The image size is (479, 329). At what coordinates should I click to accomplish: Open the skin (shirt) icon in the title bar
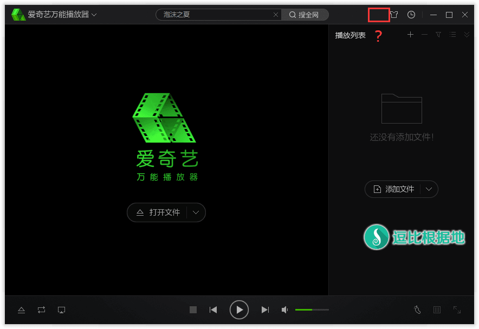click(394, 15)
